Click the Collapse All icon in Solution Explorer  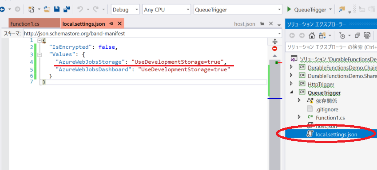357,35
